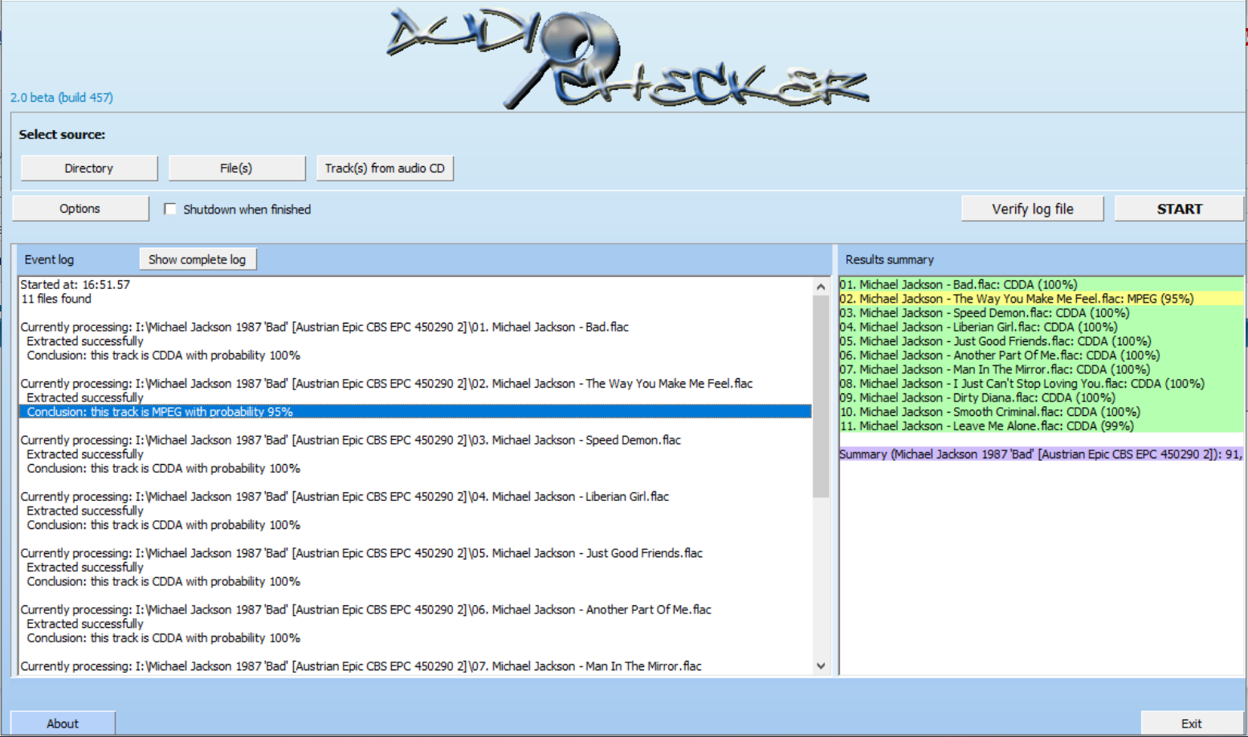Select result 10 Smooth Criminal.flac

coord(1042,412)
